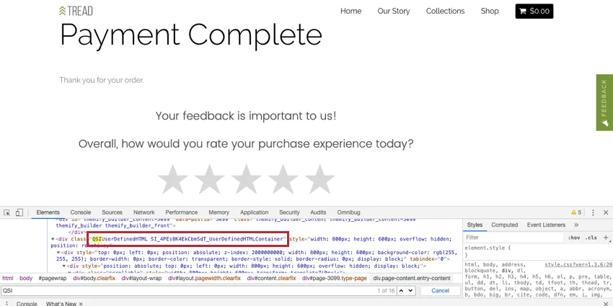The height and width of the screenshot is (306, 613).
Task: Go to previous search result arrow
Action: click(x=402, y=290)
